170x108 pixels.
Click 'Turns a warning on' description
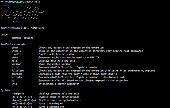51,103
